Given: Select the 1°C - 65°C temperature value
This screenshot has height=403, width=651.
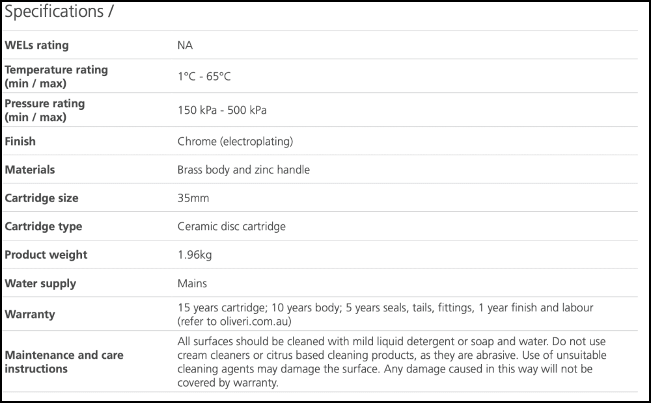Looking at the screenshot, I should point(204,77).
